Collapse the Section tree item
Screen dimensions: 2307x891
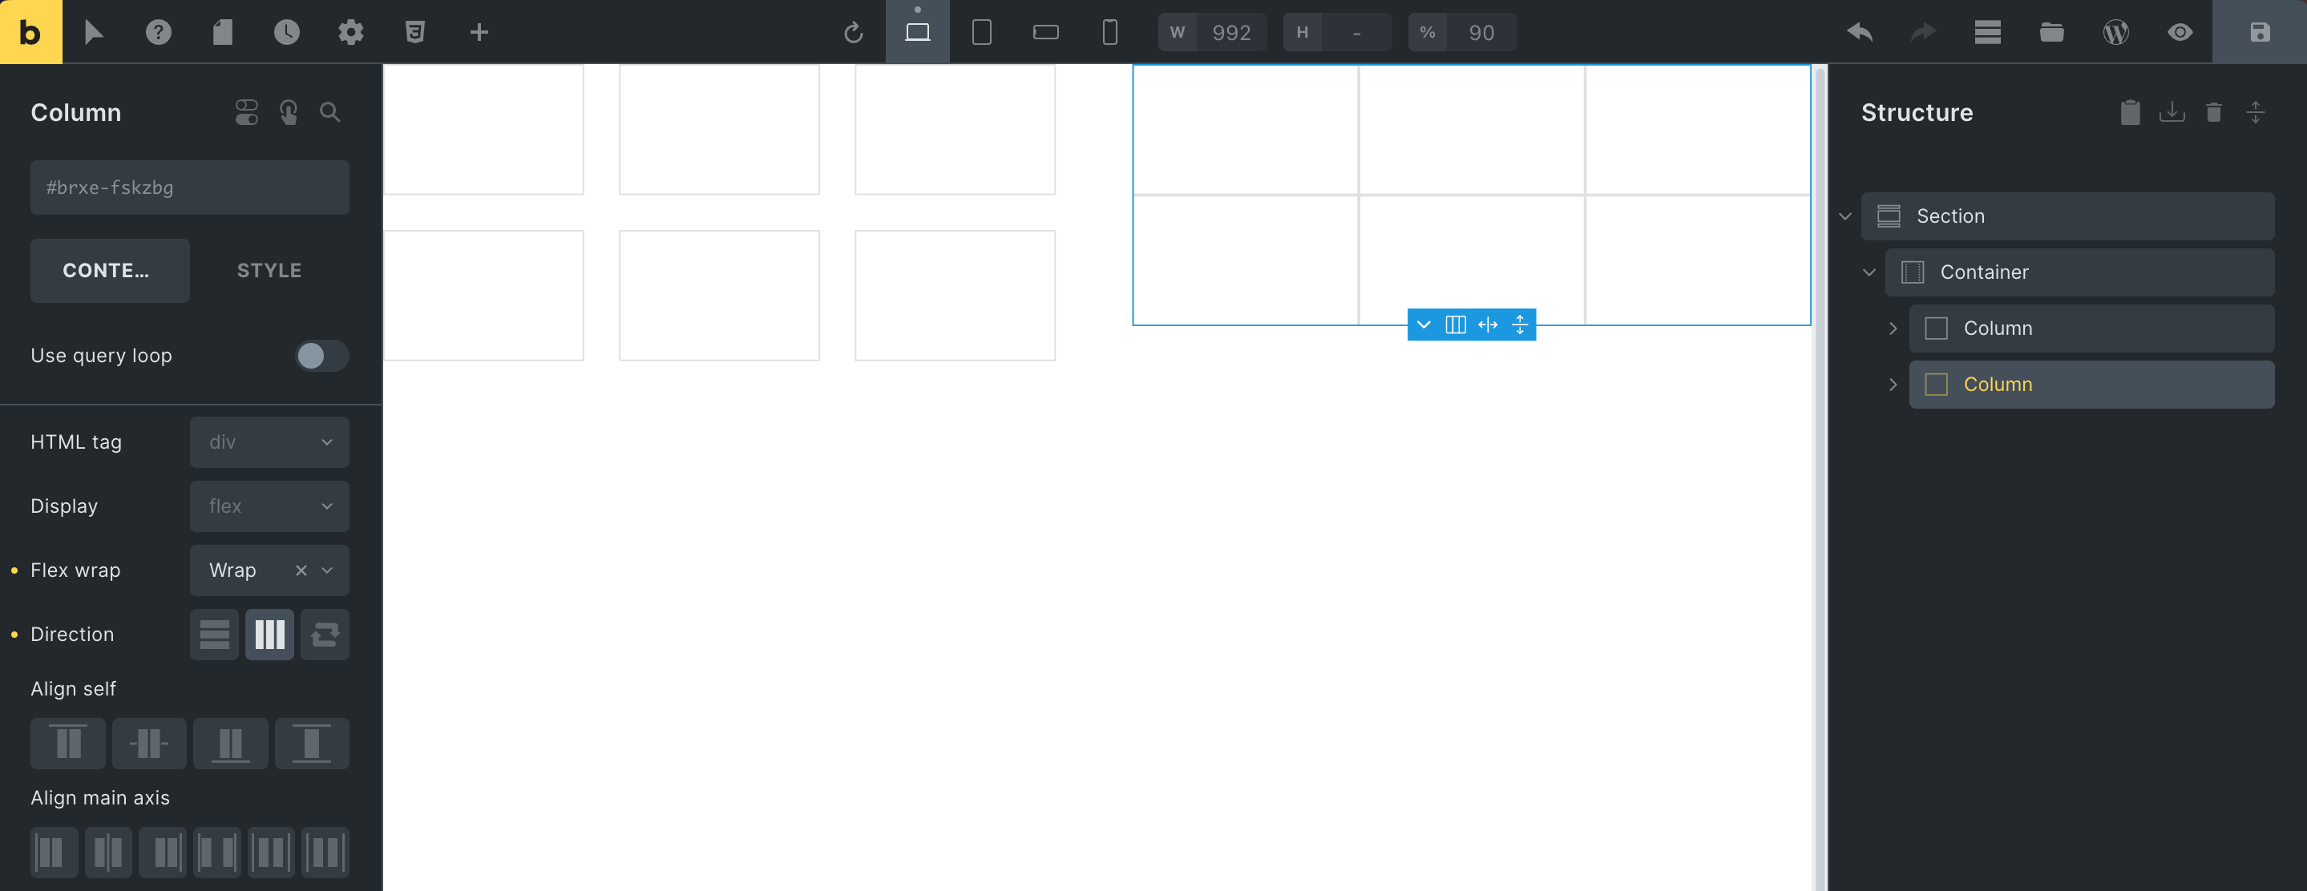1845,216
